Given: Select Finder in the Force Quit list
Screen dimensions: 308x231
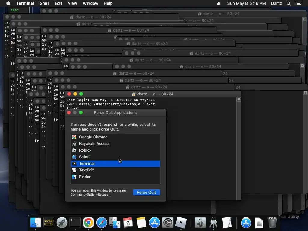Looking at the screenshot, I should 115,177.
